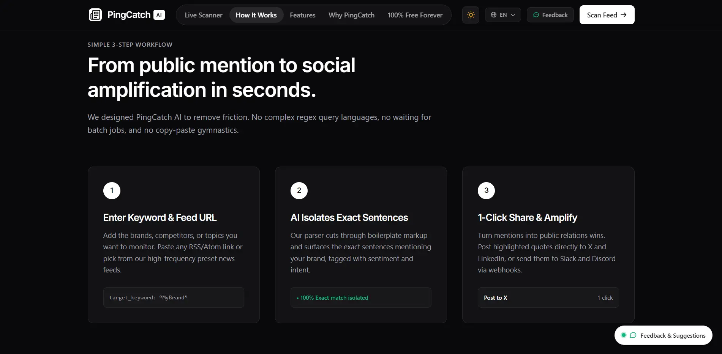Click the "1 click" label in Post to X row
The width and height of the screenshot is (722, 354).
[x=605, y=298]
